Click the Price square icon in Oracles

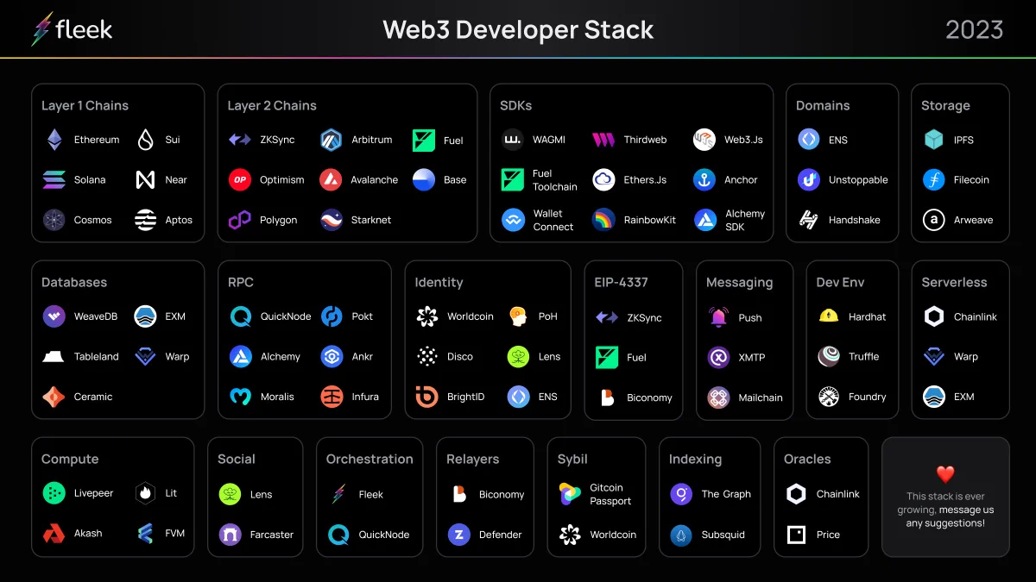[x=796, y=535]
